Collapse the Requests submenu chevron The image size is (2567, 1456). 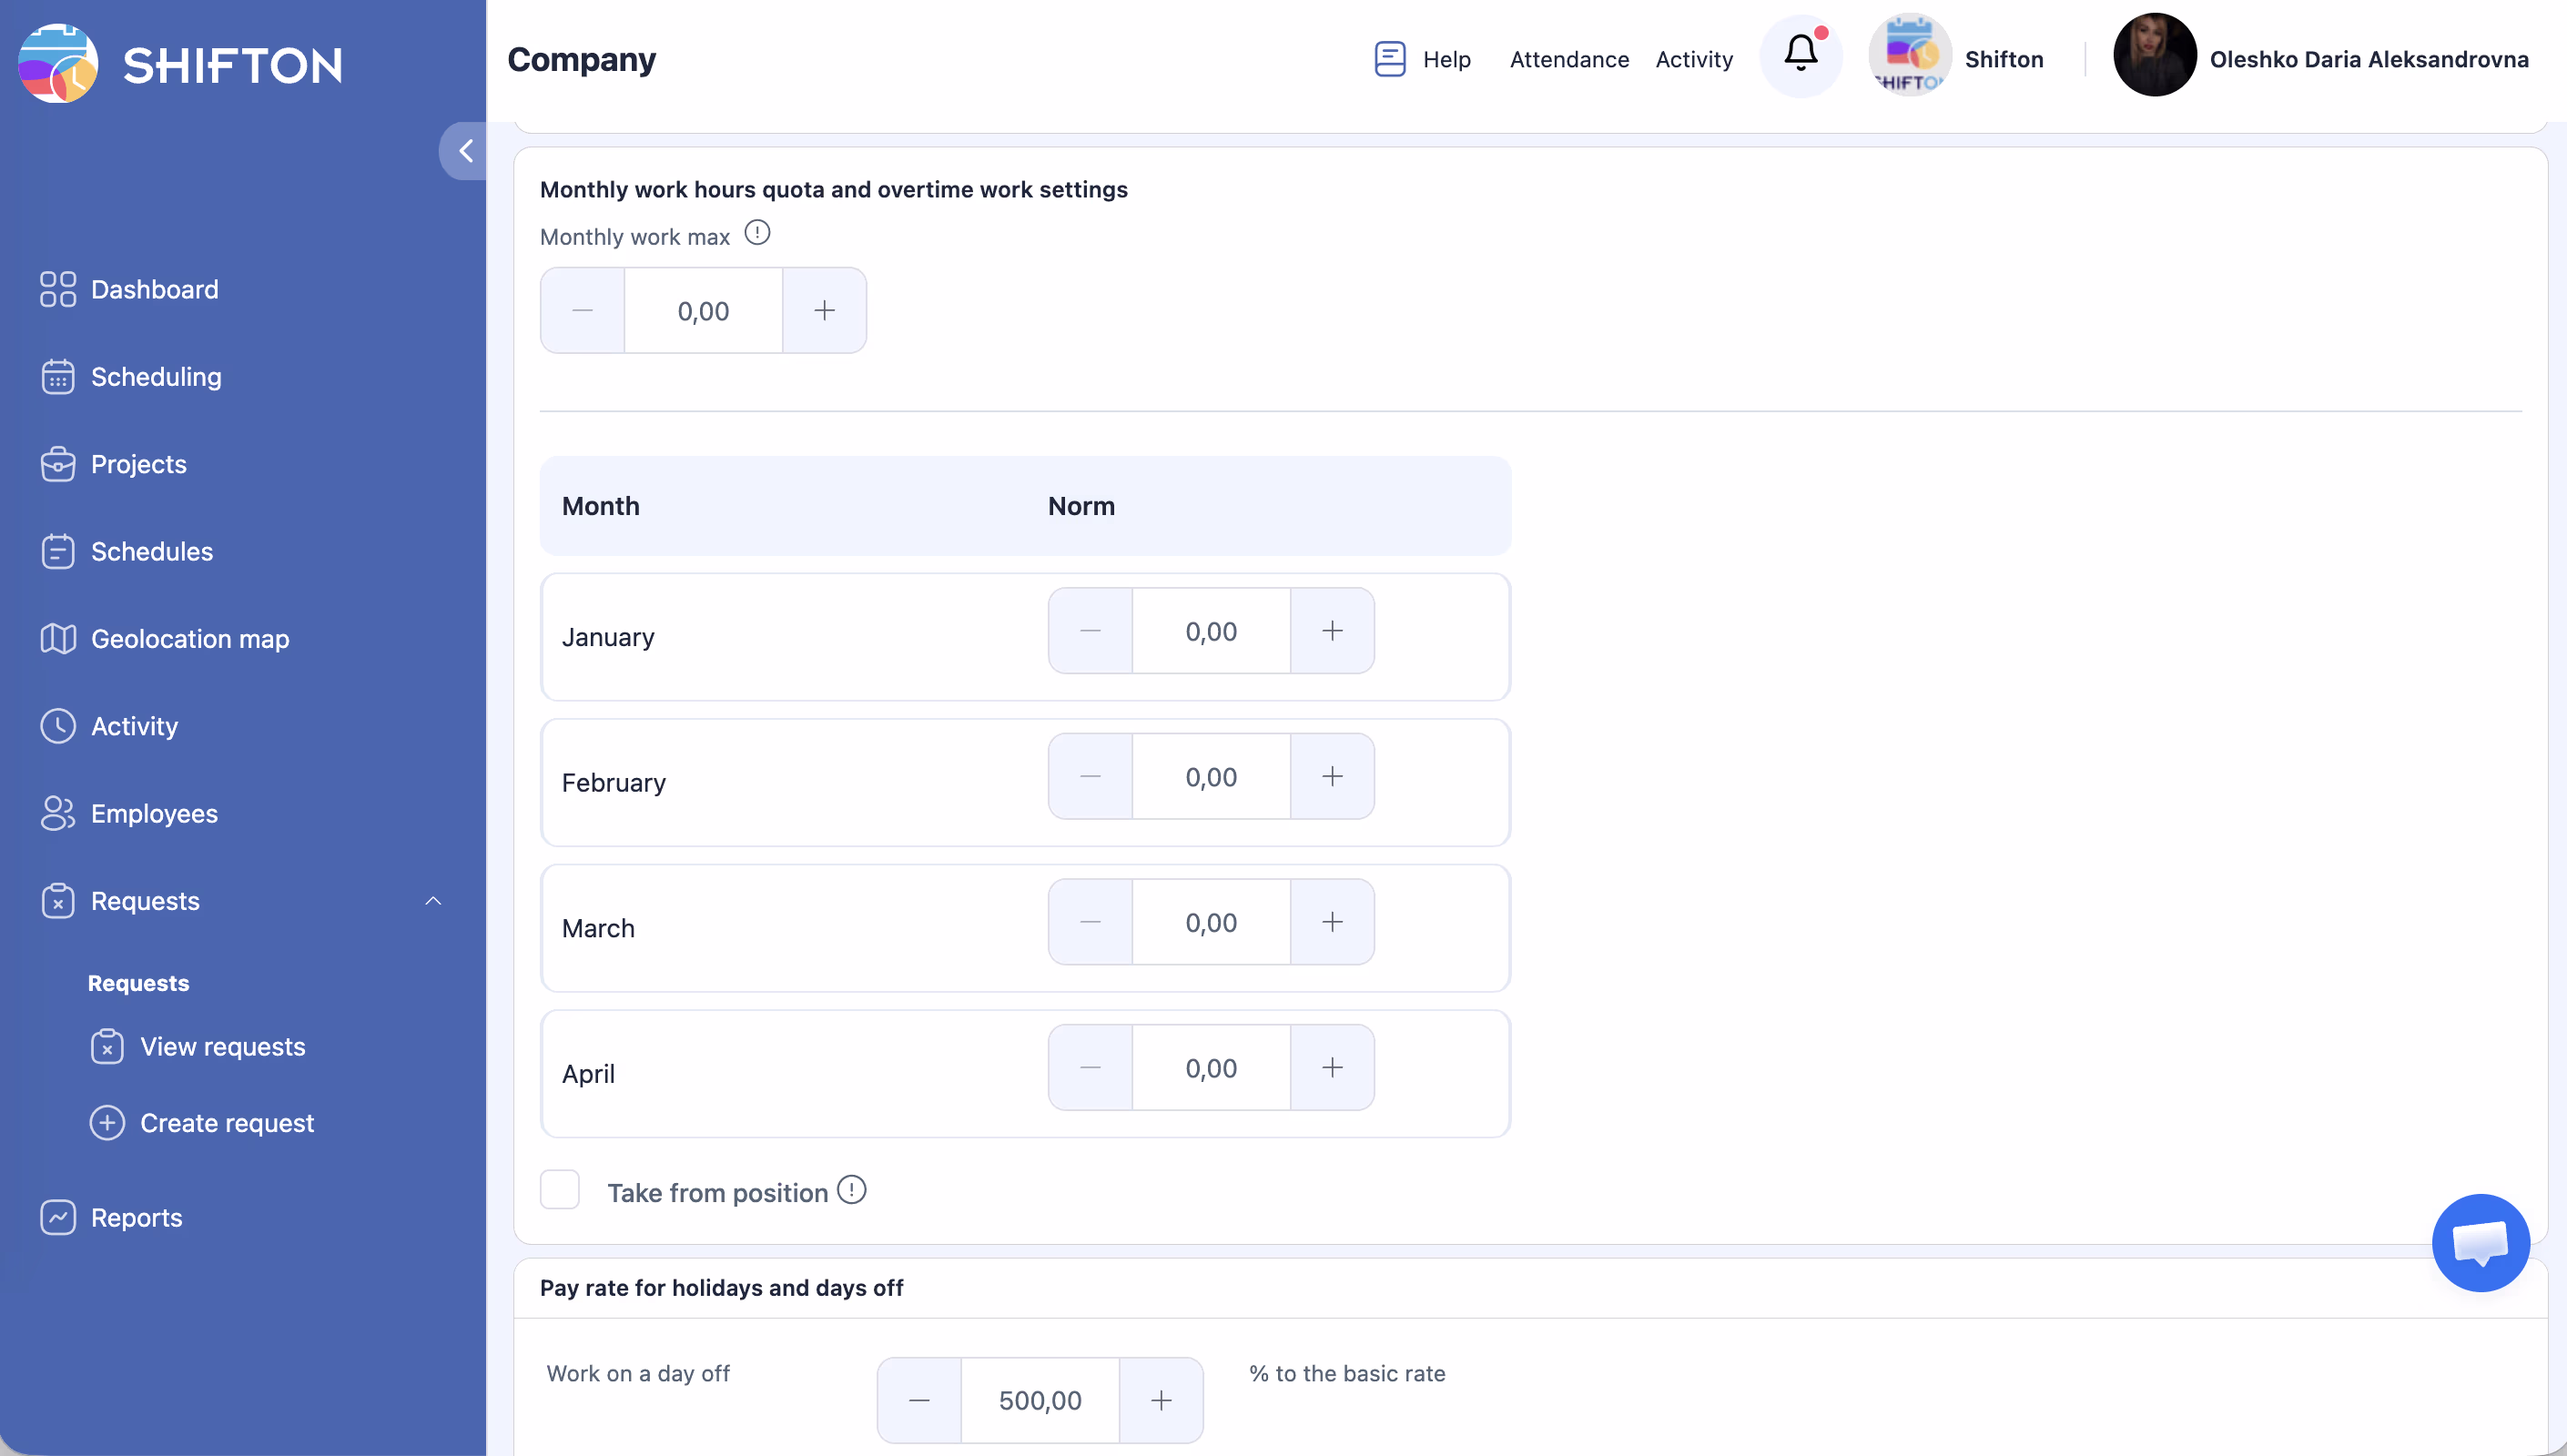point(433,901)
